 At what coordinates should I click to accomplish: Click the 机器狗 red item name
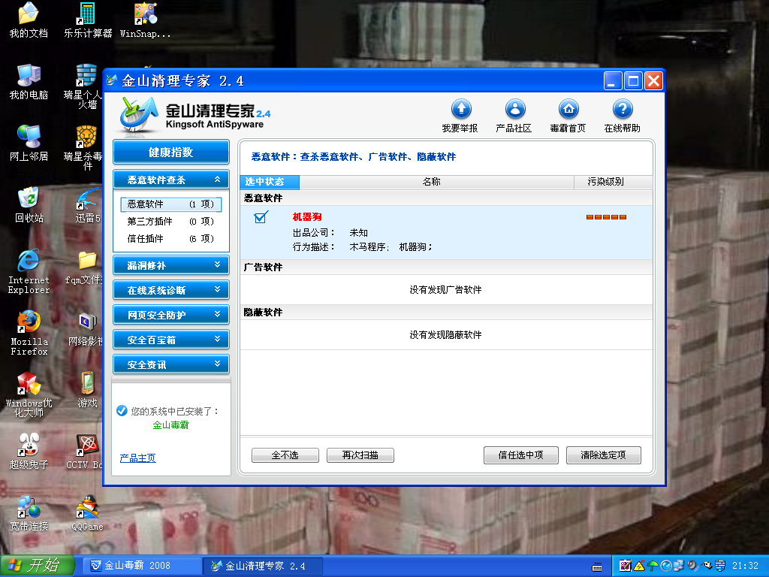(307, 217)
